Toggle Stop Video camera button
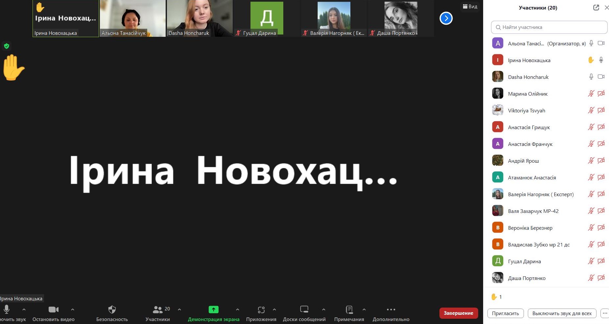Screen dimensions: 609x324 pyautogui.click(x=53, y=310)
